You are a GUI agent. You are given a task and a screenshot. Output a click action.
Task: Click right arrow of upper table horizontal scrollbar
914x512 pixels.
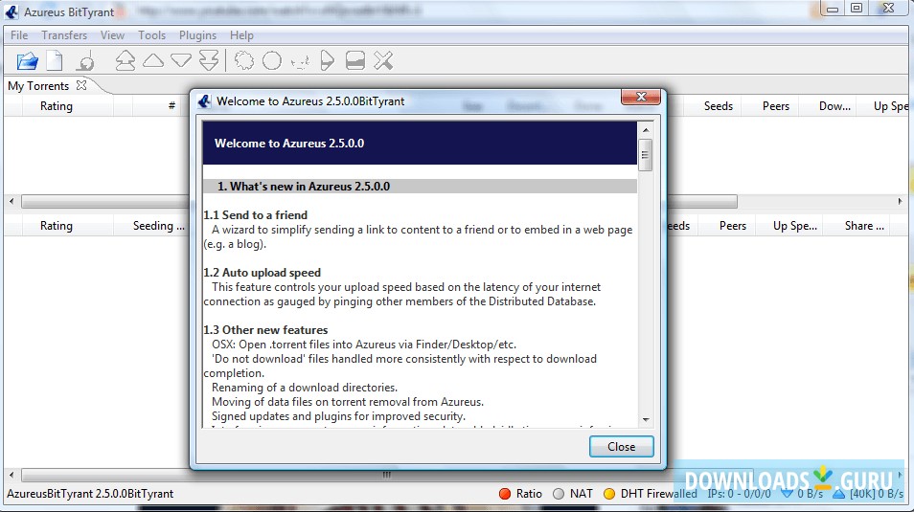tap(900, 202)
